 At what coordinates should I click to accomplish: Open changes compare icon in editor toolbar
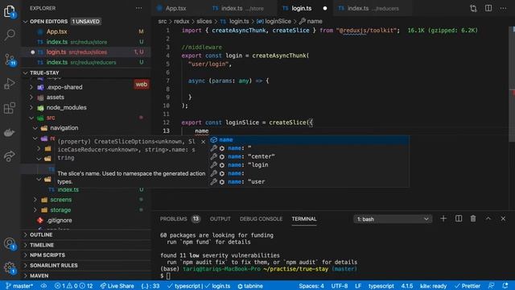pyautogui.click(x=473, y=8)
